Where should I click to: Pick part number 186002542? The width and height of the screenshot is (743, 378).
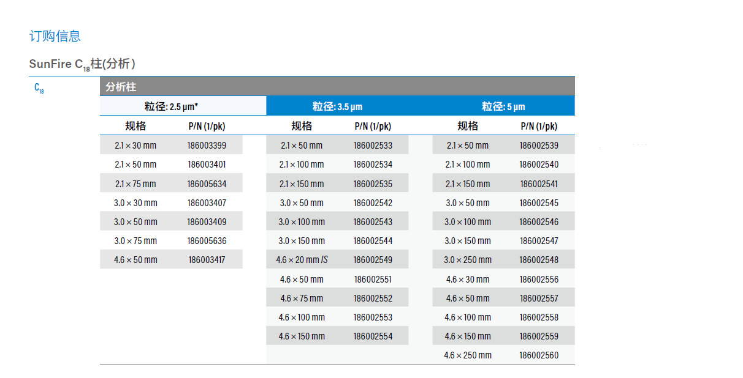click(373, 202)
